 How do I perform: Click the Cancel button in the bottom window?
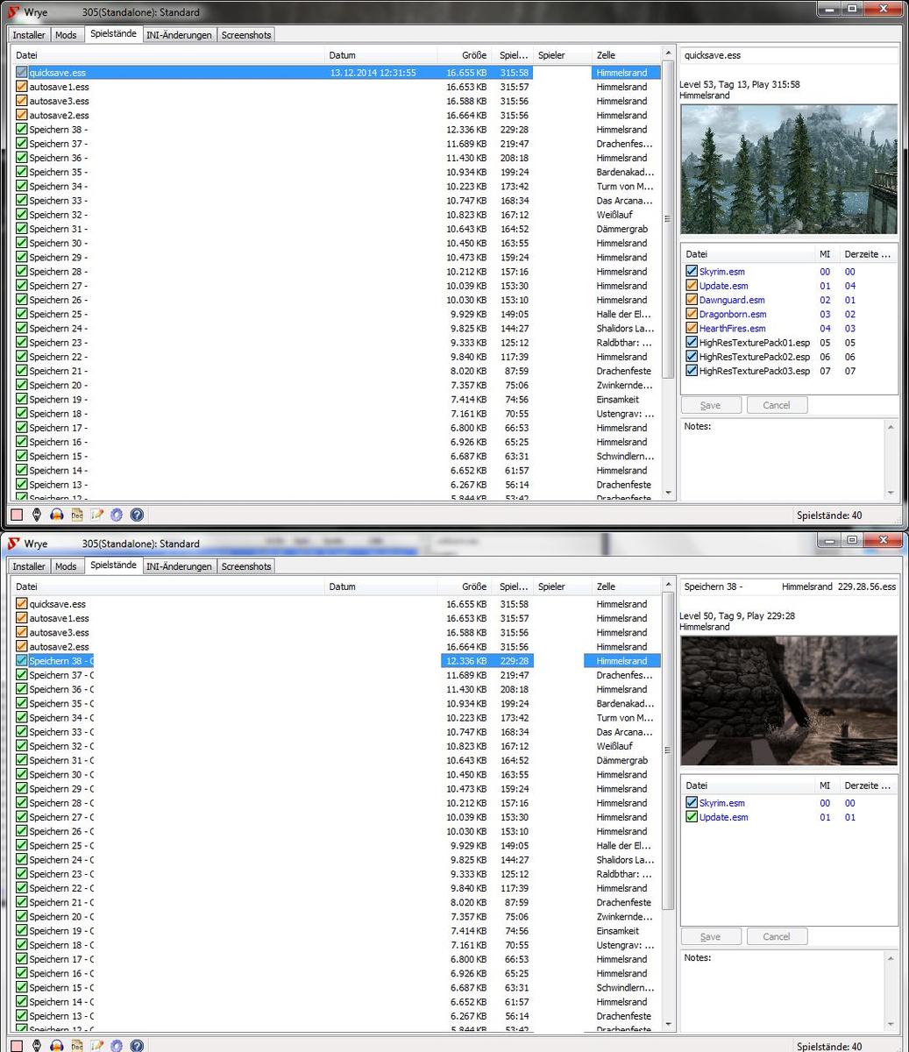pyautogui.click(x=776, y=936)
